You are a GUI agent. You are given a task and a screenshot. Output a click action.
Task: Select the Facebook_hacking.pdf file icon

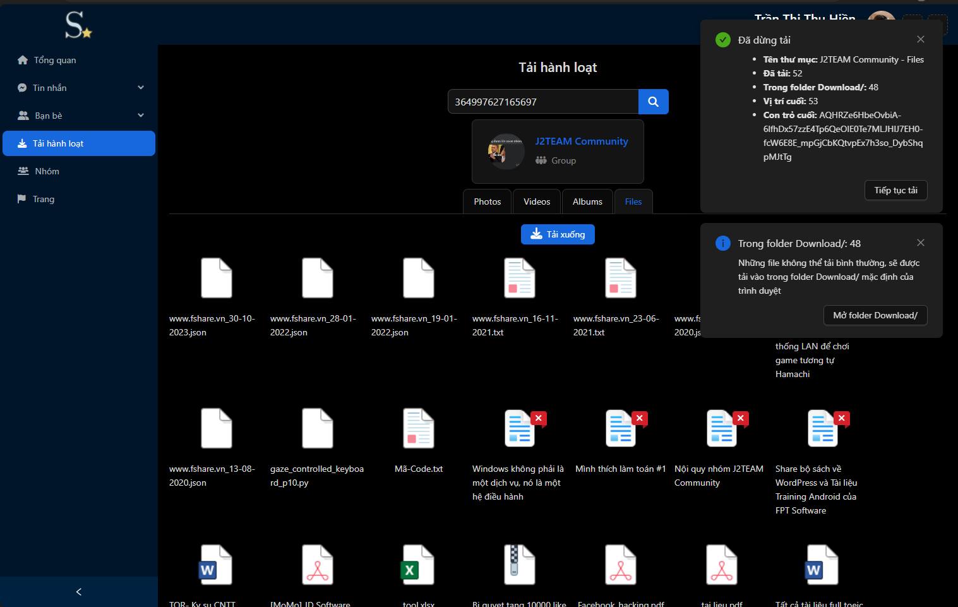click(x=621, y=565)
